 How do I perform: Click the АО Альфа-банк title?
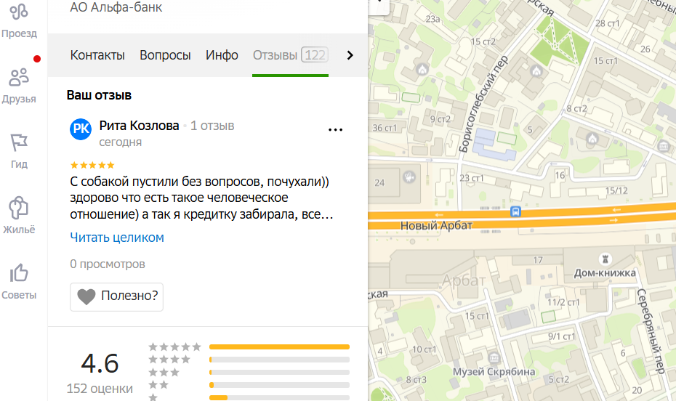(x=116, y=7)
